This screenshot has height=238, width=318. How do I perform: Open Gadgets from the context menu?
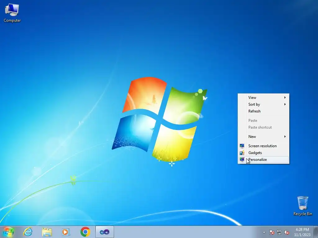click(x=263, y=153)
